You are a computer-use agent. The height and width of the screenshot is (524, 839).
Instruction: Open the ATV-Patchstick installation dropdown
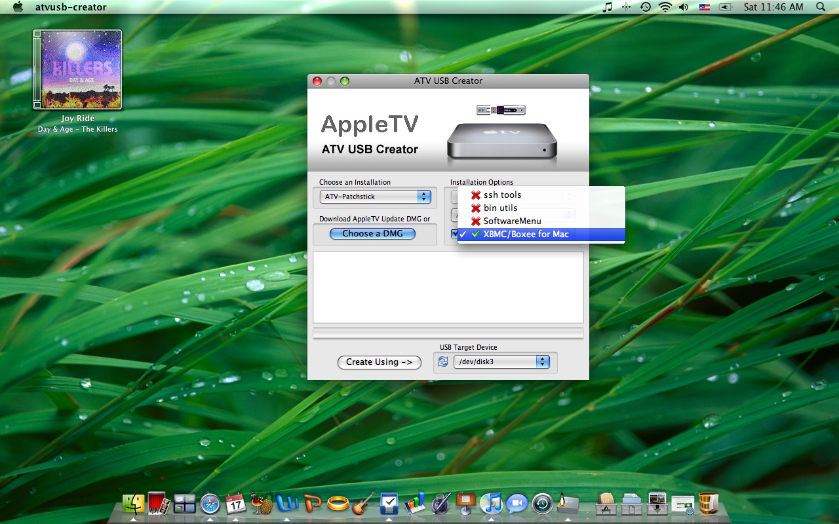(375, 196)
